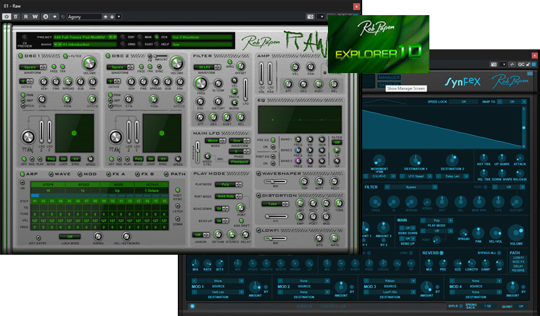Viewport: 540px width, 316px height.
Task: Click the camera snapshot icon in Raw window
Action: click(310, 16)
